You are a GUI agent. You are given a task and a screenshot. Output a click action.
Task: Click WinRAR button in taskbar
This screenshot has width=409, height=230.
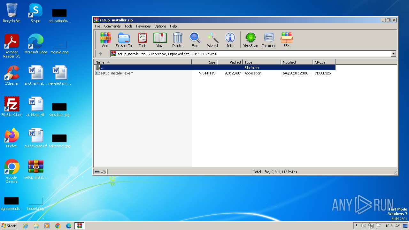point(80,226)
